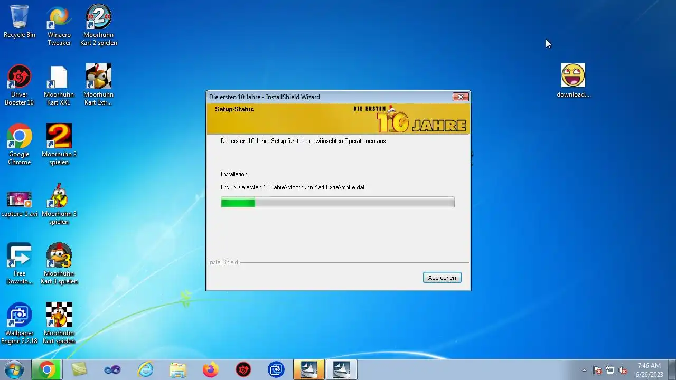Select the Google Chrome desktop shortcut
This screenshot has height=380, width=676.
pos(20,145)
